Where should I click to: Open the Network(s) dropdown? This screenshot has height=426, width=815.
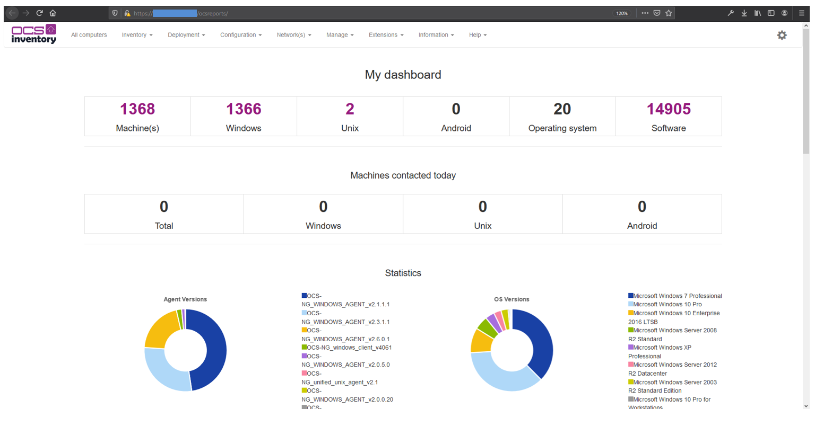294,35
